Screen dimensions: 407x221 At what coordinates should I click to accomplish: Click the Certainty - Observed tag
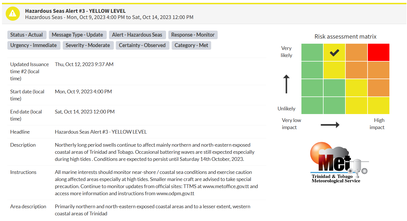[x=142, y=45]
